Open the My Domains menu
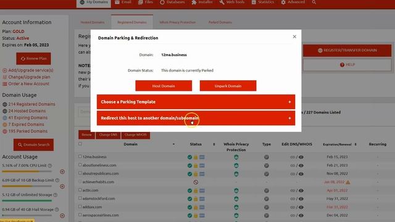Screen dimensions: 395x222 (x=94, y=2)
